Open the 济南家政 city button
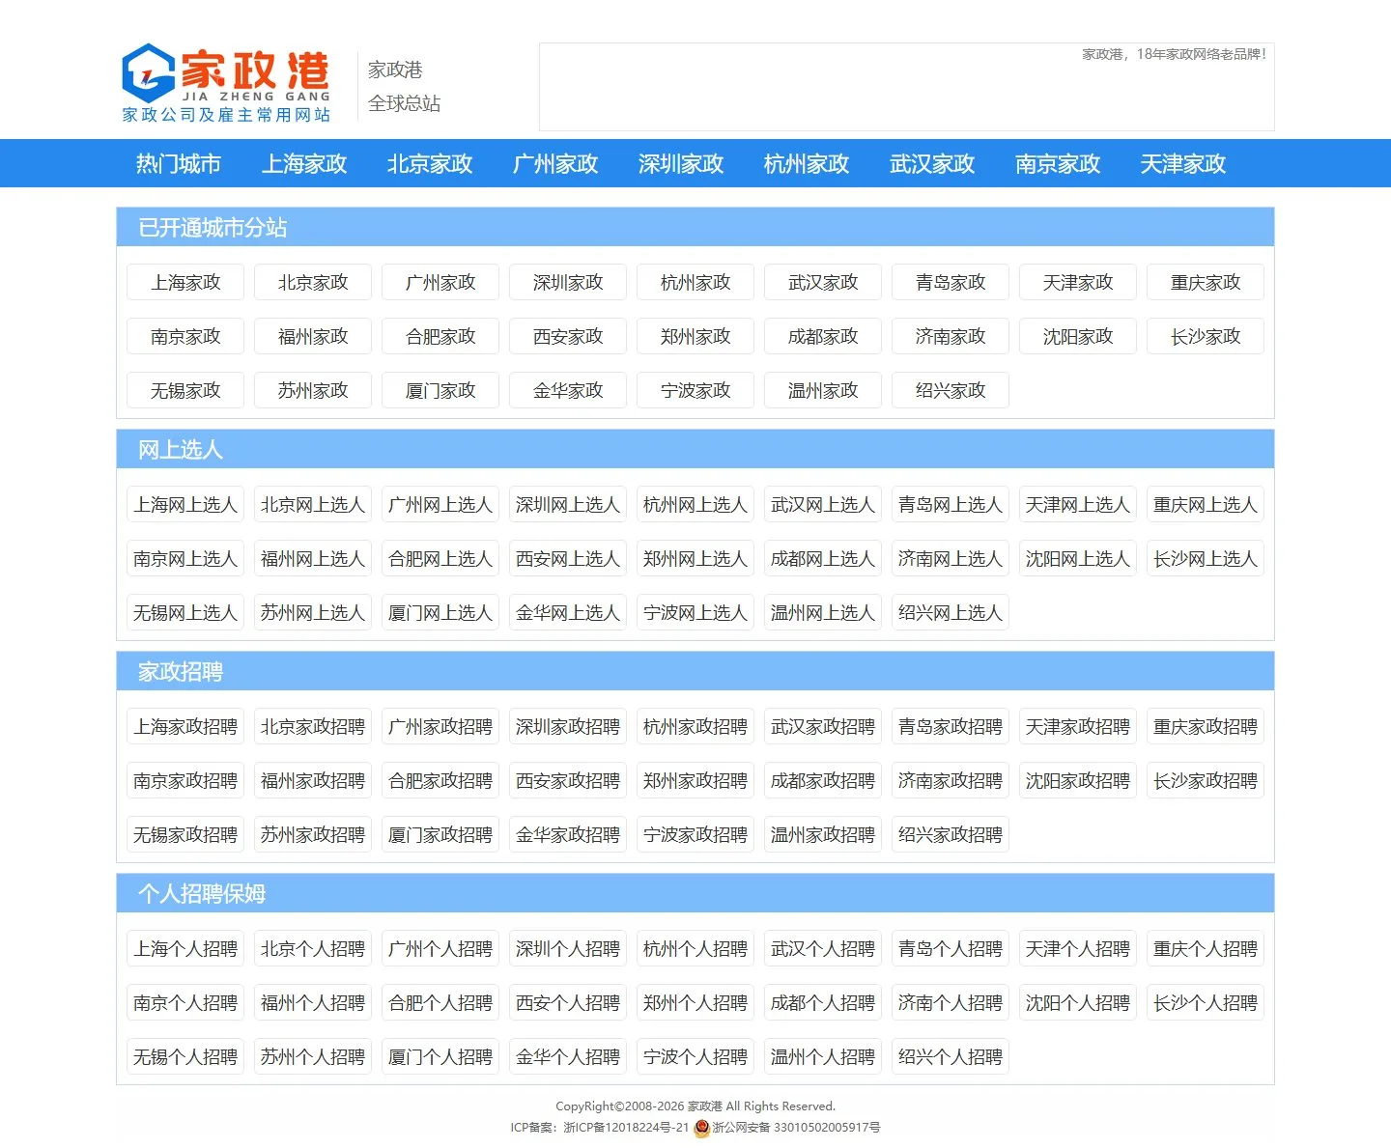This screenshot has width=1391, height=1148. tap(951, 336)
